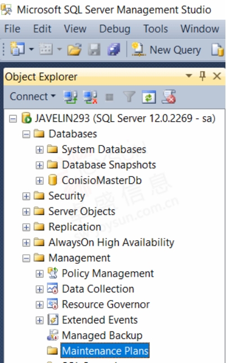This screenshot has height=363, width=226.
Task: Select the Maintenance Plans folder
Action: (x=105, y=351)
